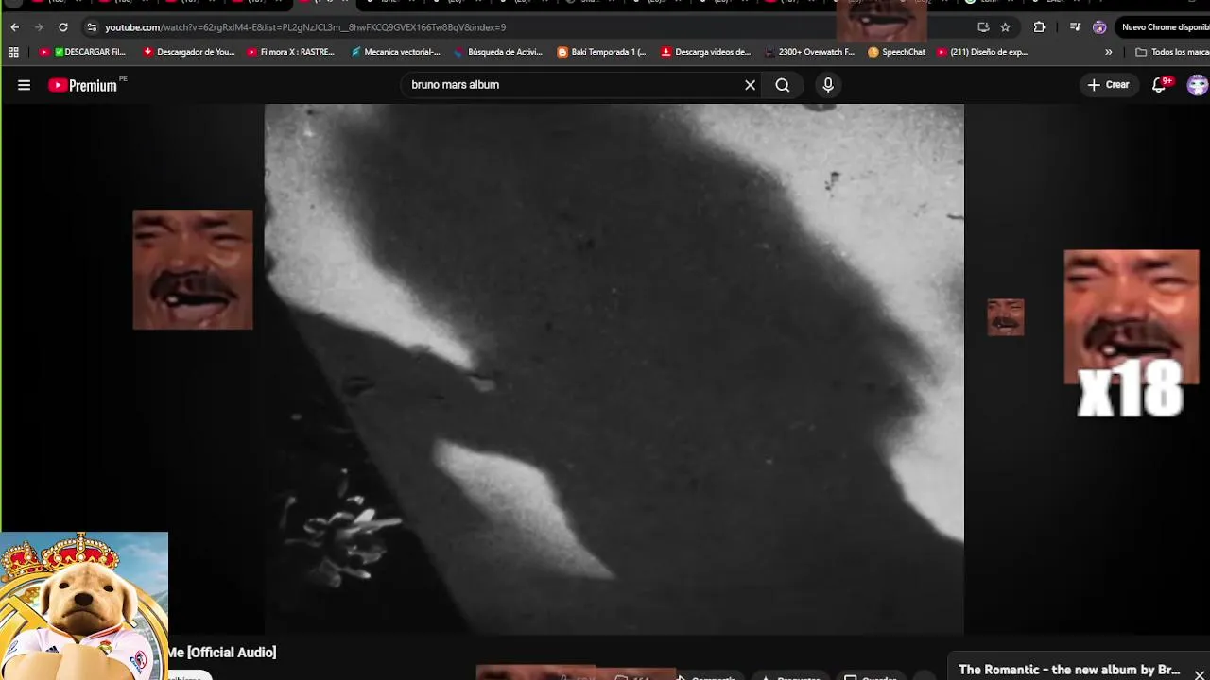Open the SpeechChat bookmark
1210x680 pixels.
point(896,52)
